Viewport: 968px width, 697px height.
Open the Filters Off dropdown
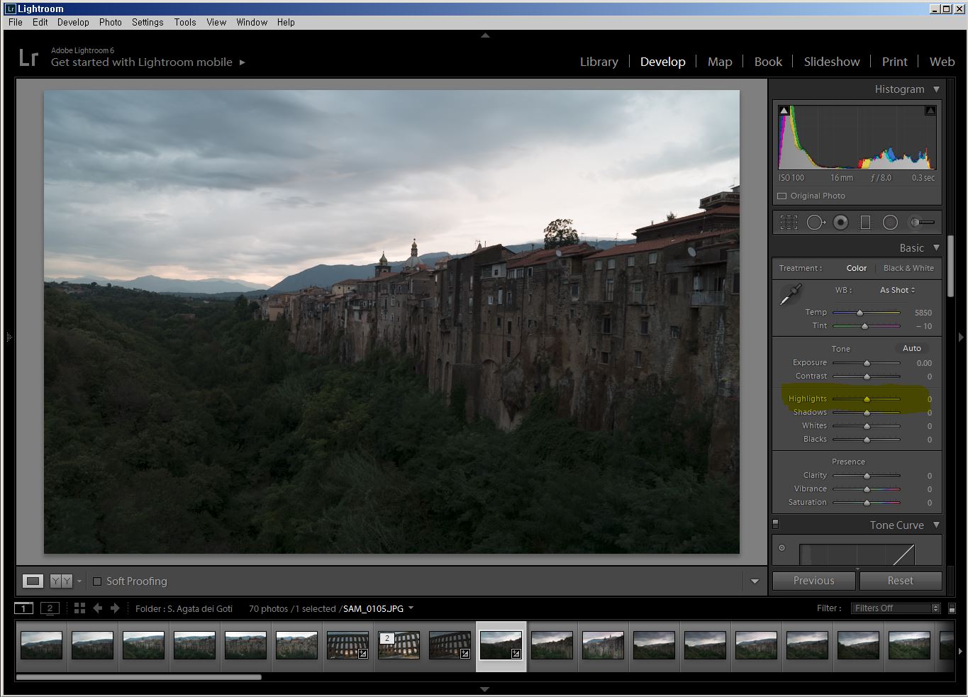coord(896,608)
